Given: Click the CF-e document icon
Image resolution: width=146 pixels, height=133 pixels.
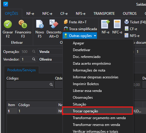Looking at the screenshot, I should point(126,29).
